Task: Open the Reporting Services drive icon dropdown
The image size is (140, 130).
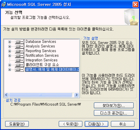Action: coord(19,51)
